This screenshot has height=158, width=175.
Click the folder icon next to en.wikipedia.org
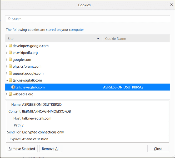tap(10, 53)
